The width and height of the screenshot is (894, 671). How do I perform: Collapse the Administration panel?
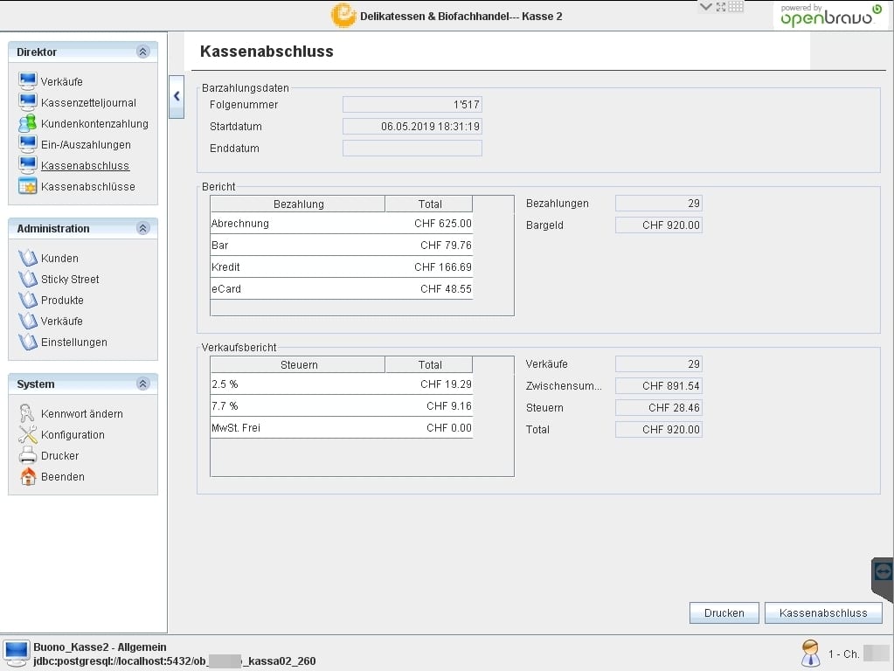(x=143, y=229)
